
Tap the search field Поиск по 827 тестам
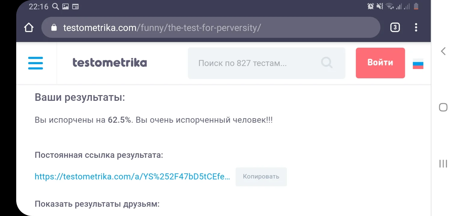click(x=255, y=63)
